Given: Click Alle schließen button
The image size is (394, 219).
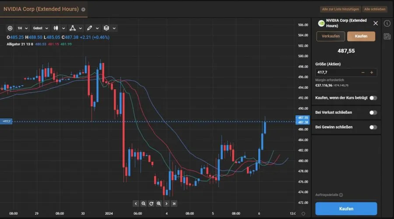Looking at the screenshot, I should (x=375, y=9).
